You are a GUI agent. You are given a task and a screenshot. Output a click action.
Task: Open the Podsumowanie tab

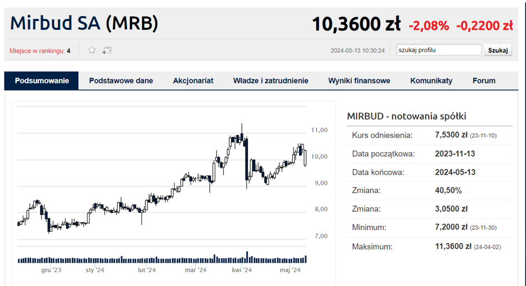[x=42, y=80]
